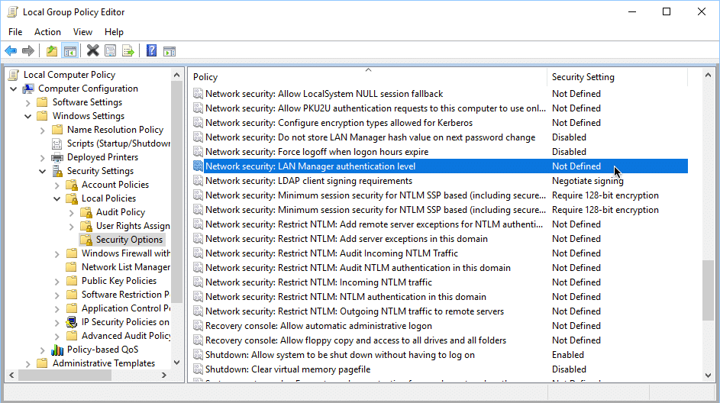Click icon beside Shutdown: Clear virtual memory pagefile
The width and height of the screenshot is (720, 403).
click(198, 369)
